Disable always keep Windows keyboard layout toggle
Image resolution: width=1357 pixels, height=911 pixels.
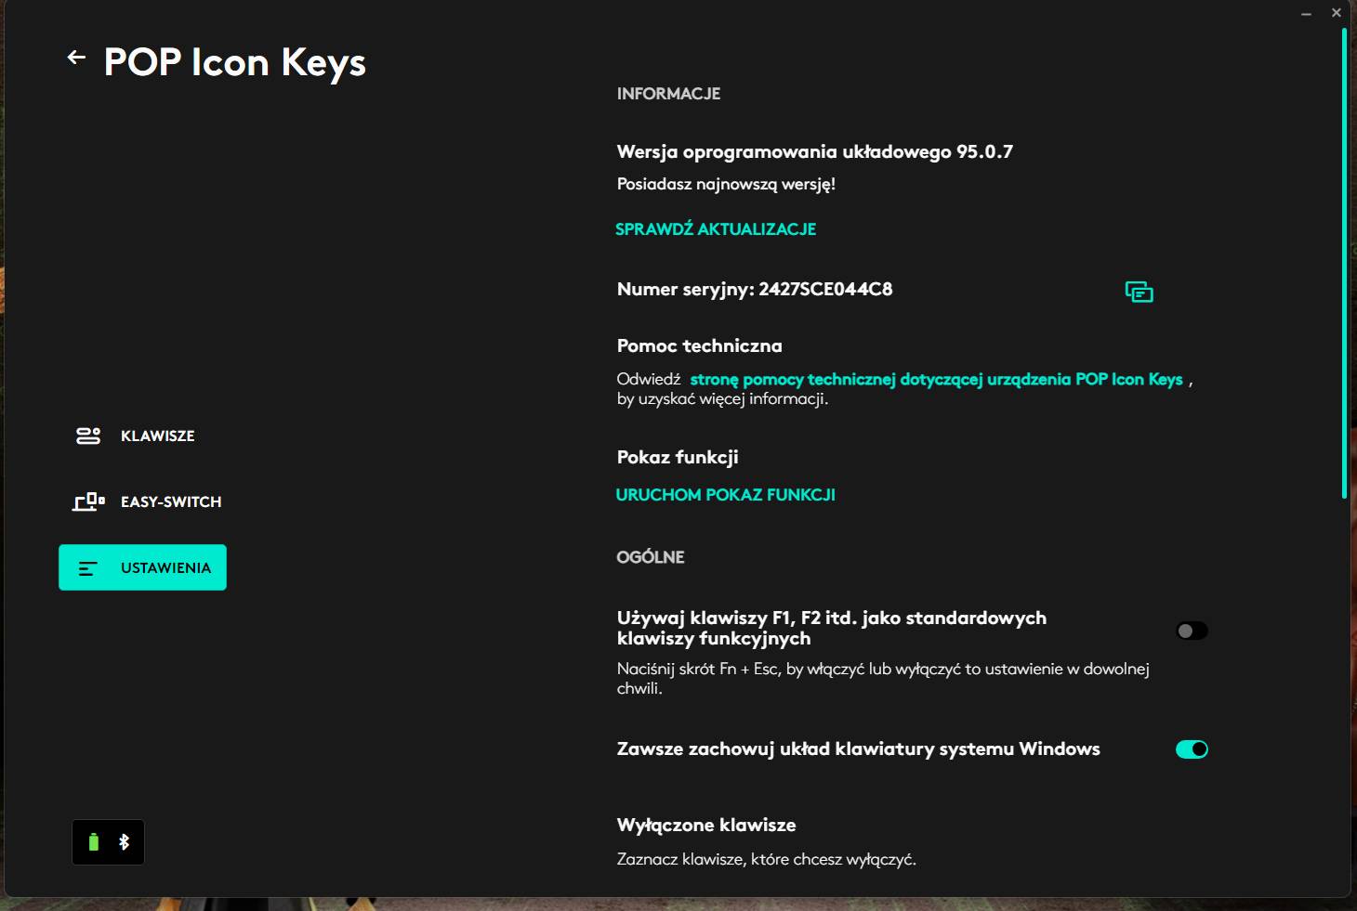tap(1192, 749)
